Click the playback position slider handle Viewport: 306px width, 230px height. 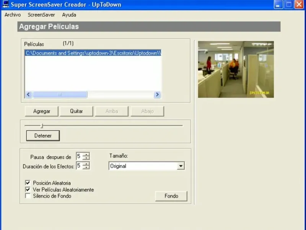(x=42, y=126)
